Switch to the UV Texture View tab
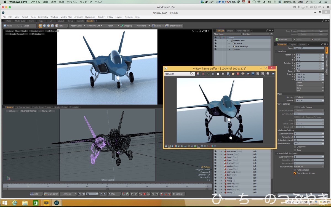The width and height of the screenshot is (331, 207). pyautogui.click(x=23, y=107)
